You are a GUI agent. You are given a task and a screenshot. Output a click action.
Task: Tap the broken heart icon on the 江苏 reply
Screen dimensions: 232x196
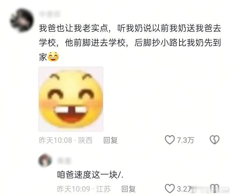[x=215, y=189]
